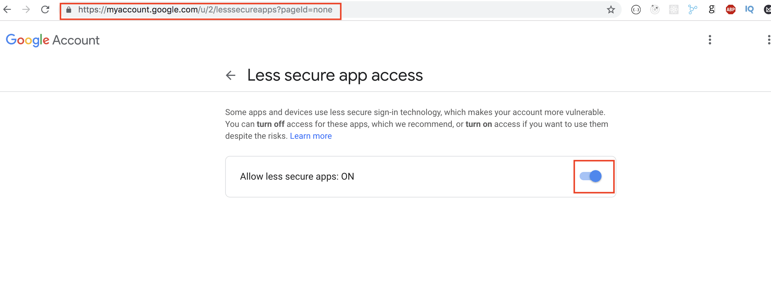
Task: Turn off Allow less secure apps toggle
Action: (591, 176)
